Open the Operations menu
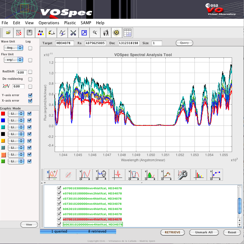The width and height of the screenshot is (244, 244). tap(49, 23)
